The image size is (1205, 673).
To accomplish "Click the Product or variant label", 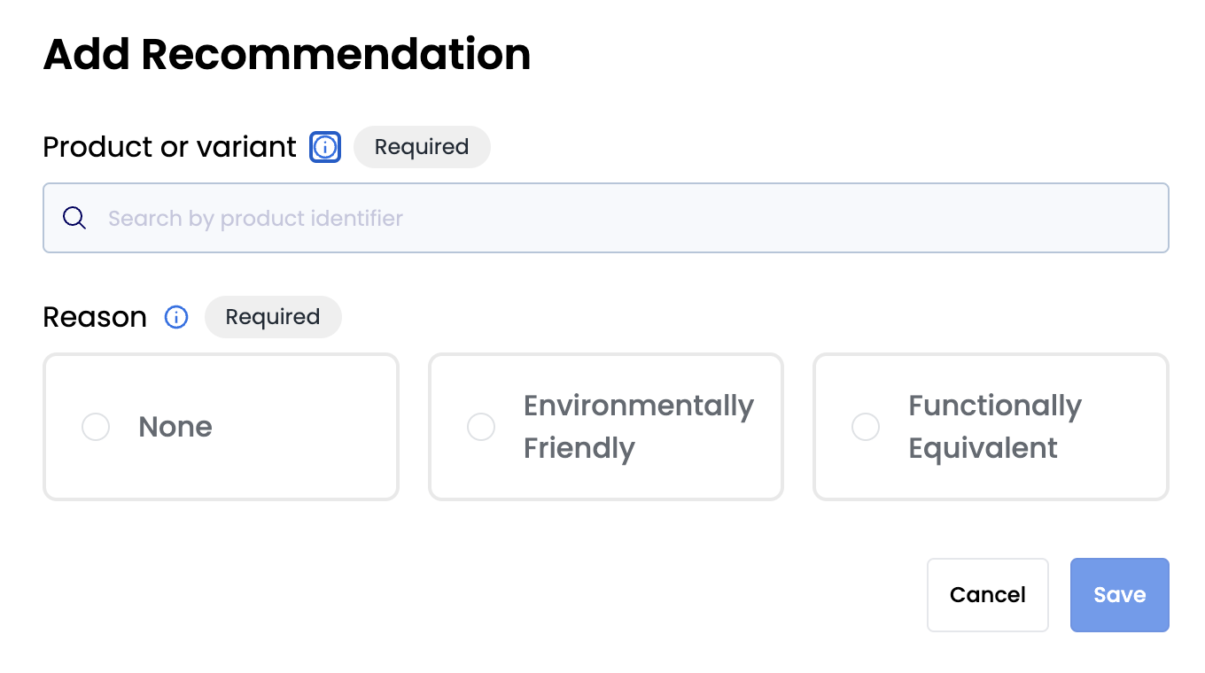I will [x=169, y=147].
